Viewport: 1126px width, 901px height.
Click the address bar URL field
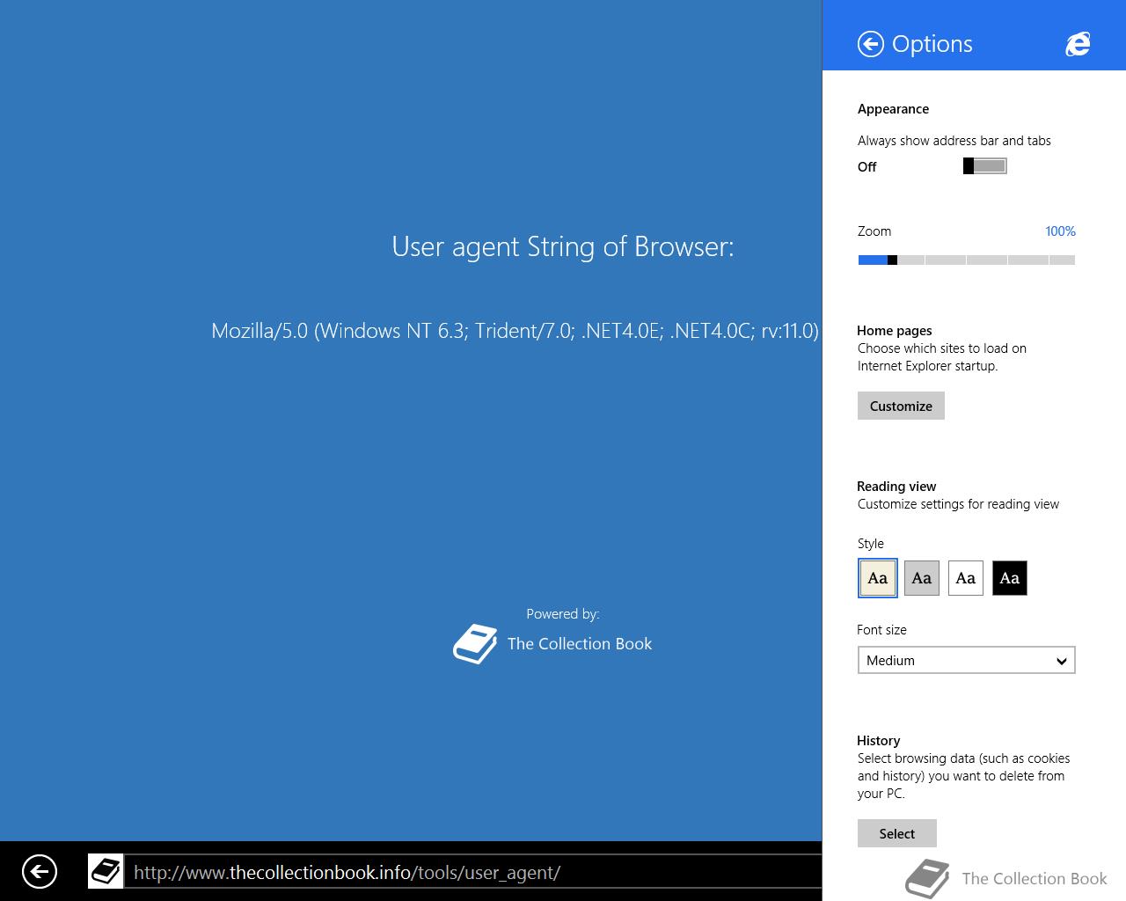[x=473, y=872]
